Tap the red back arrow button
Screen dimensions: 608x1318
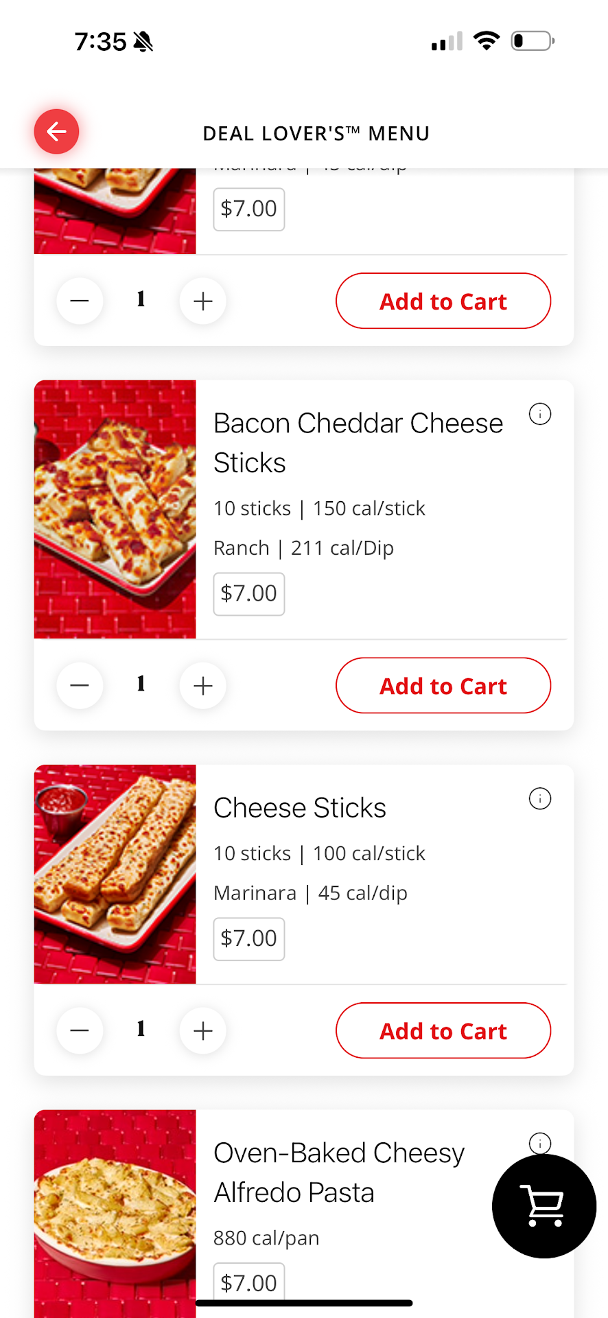coord(56,131)
